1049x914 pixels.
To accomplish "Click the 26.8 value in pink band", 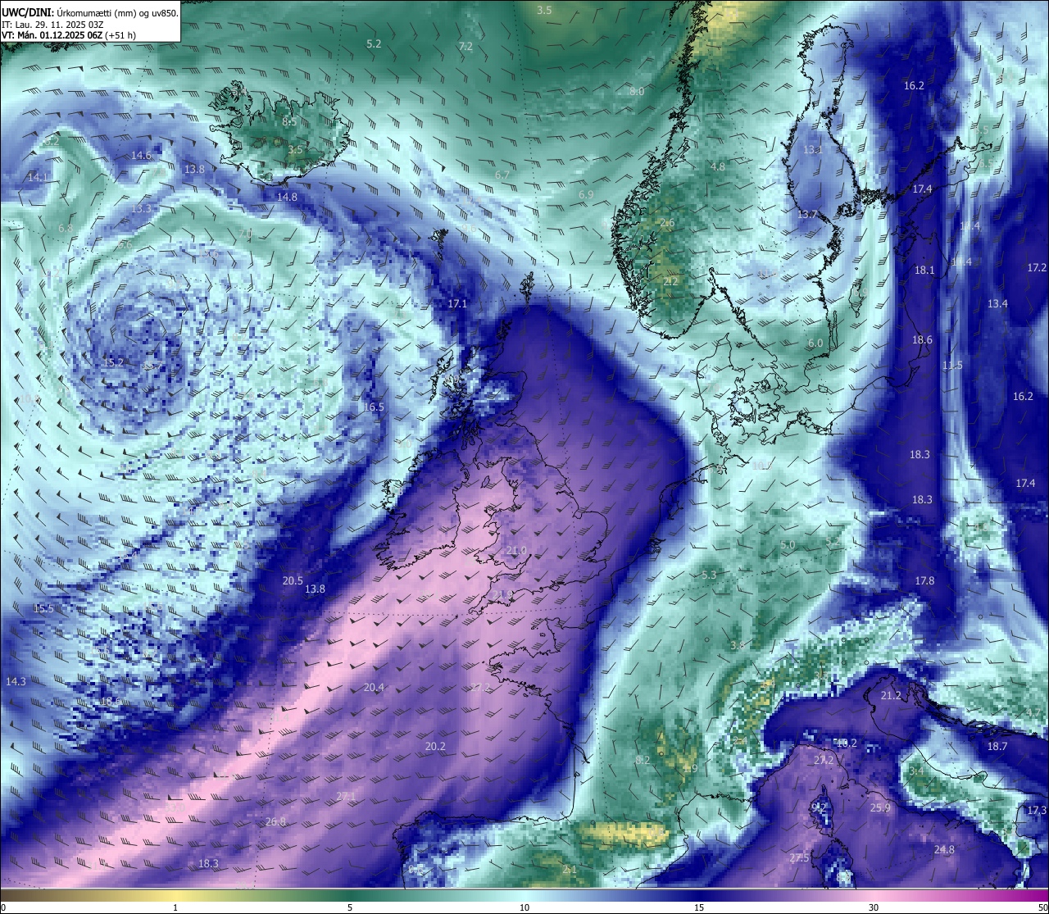I will pyautogui.click(x=276, y=821).
